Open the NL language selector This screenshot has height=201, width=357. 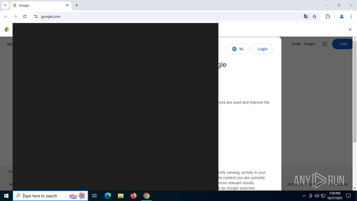click(x=238, y=49)
